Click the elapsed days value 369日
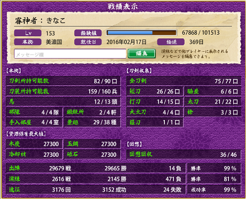This screenshot has width=246, height=199. tap(196, 42)
